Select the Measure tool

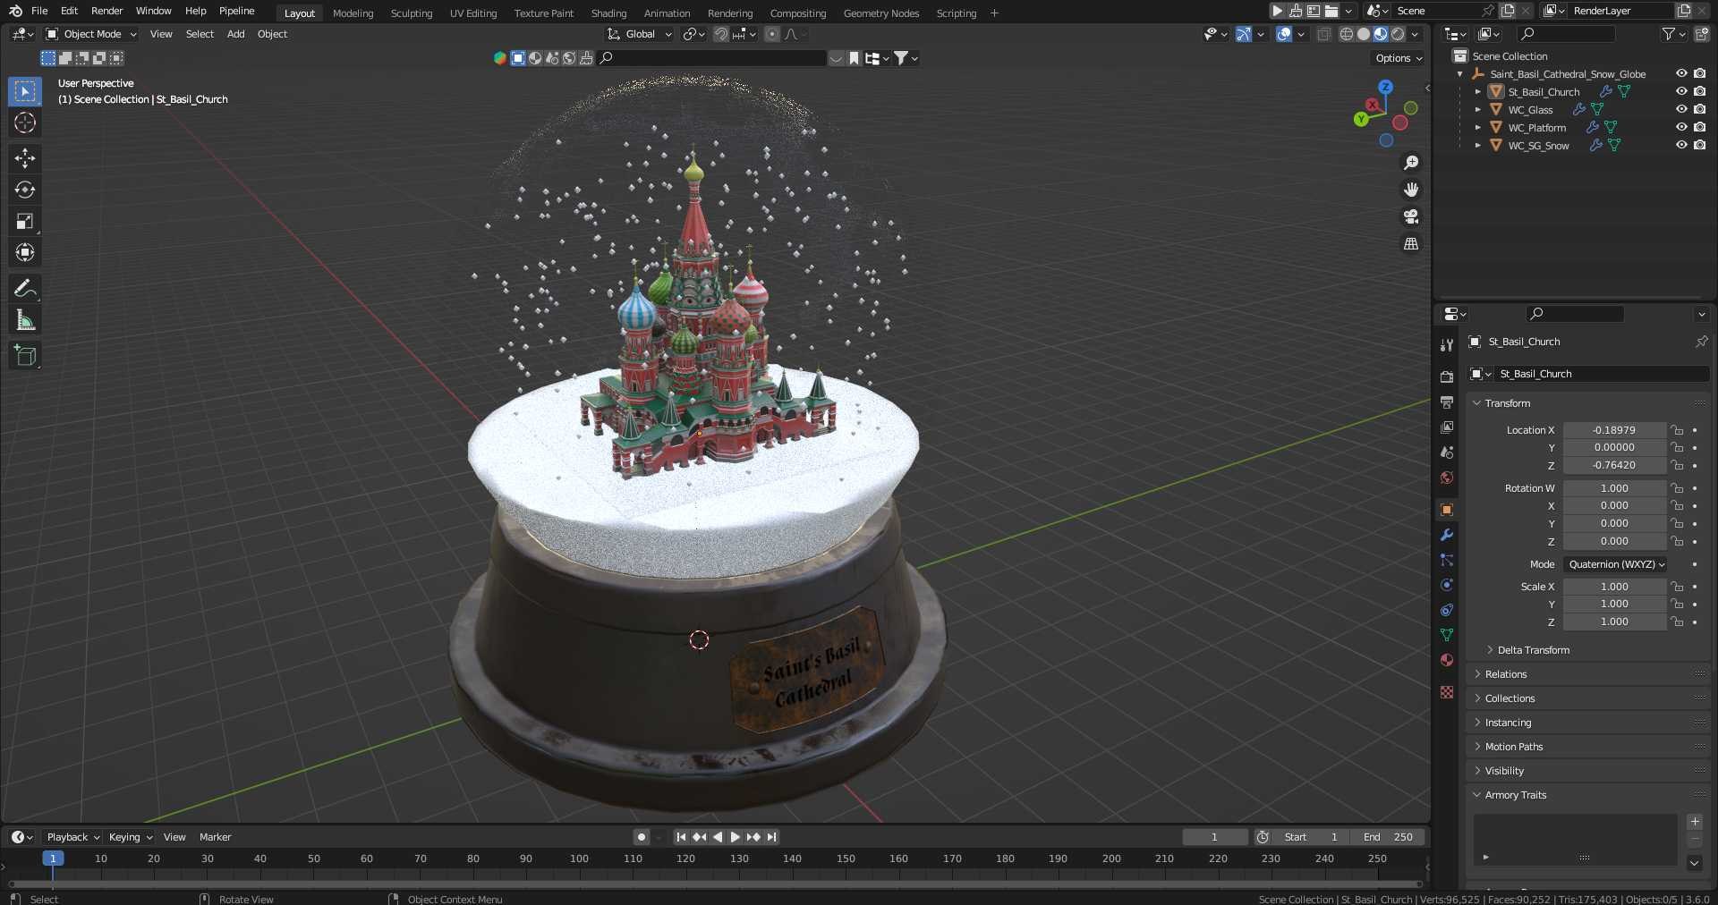click(x=25, y=320)
